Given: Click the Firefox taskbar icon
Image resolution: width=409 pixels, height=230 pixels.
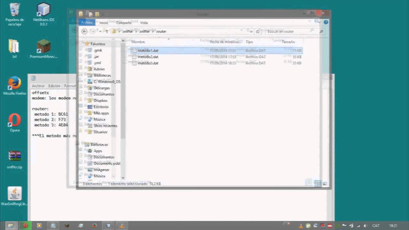Looking at the screenshot, I should [x=94, y=226].
